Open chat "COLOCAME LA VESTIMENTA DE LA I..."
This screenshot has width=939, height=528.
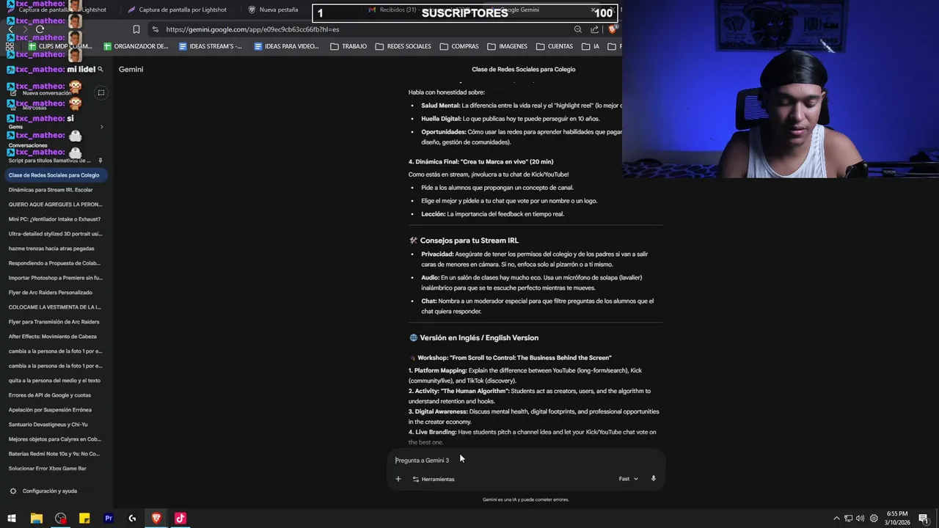coord(54,307)
